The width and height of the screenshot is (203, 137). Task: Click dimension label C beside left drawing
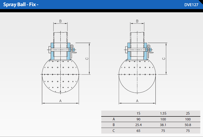click(87, 59)
